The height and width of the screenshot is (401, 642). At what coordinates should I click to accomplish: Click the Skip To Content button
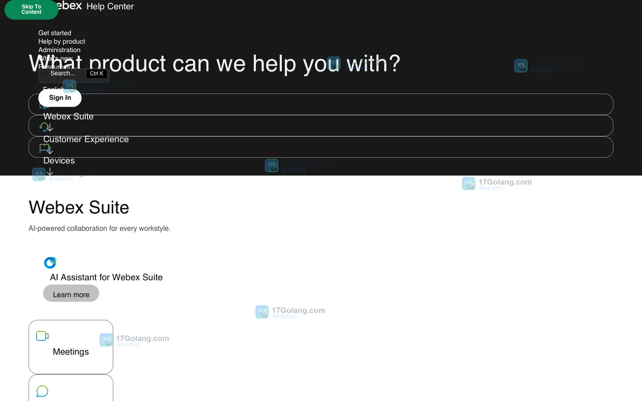32,10
